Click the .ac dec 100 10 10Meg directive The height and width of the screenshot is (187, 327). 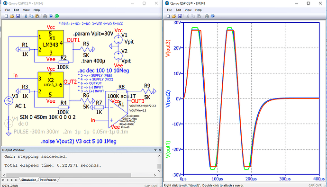(103, 71)
